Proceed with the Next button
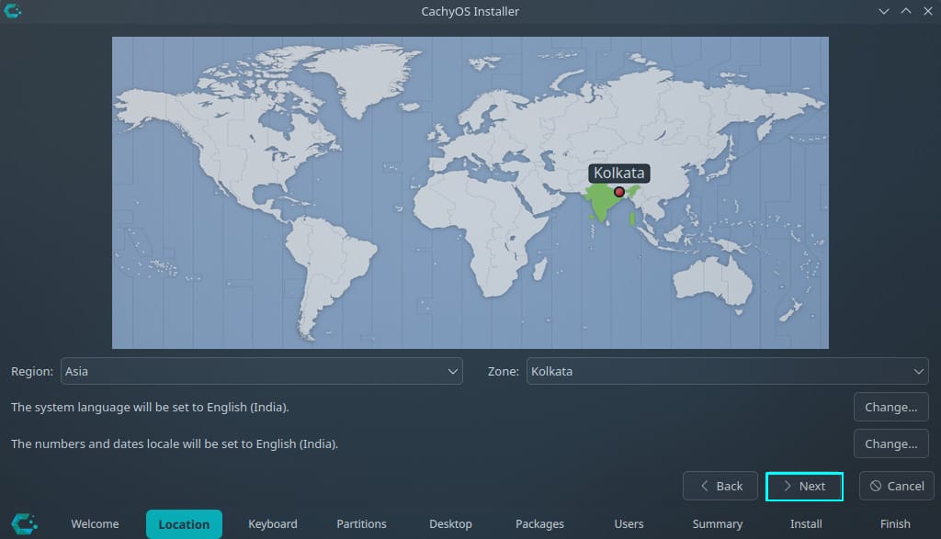 [x=804, y=486]
